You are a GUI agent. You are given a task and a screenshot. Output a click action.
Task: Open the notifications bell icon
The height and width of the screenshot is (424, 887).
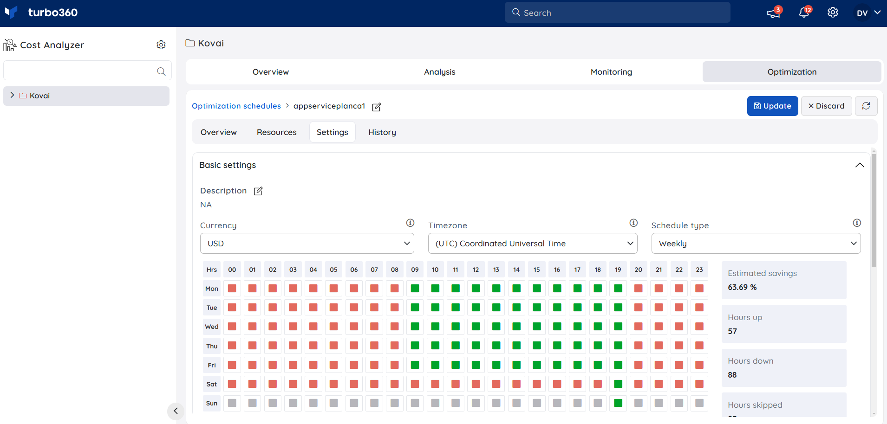click(804, 13)
